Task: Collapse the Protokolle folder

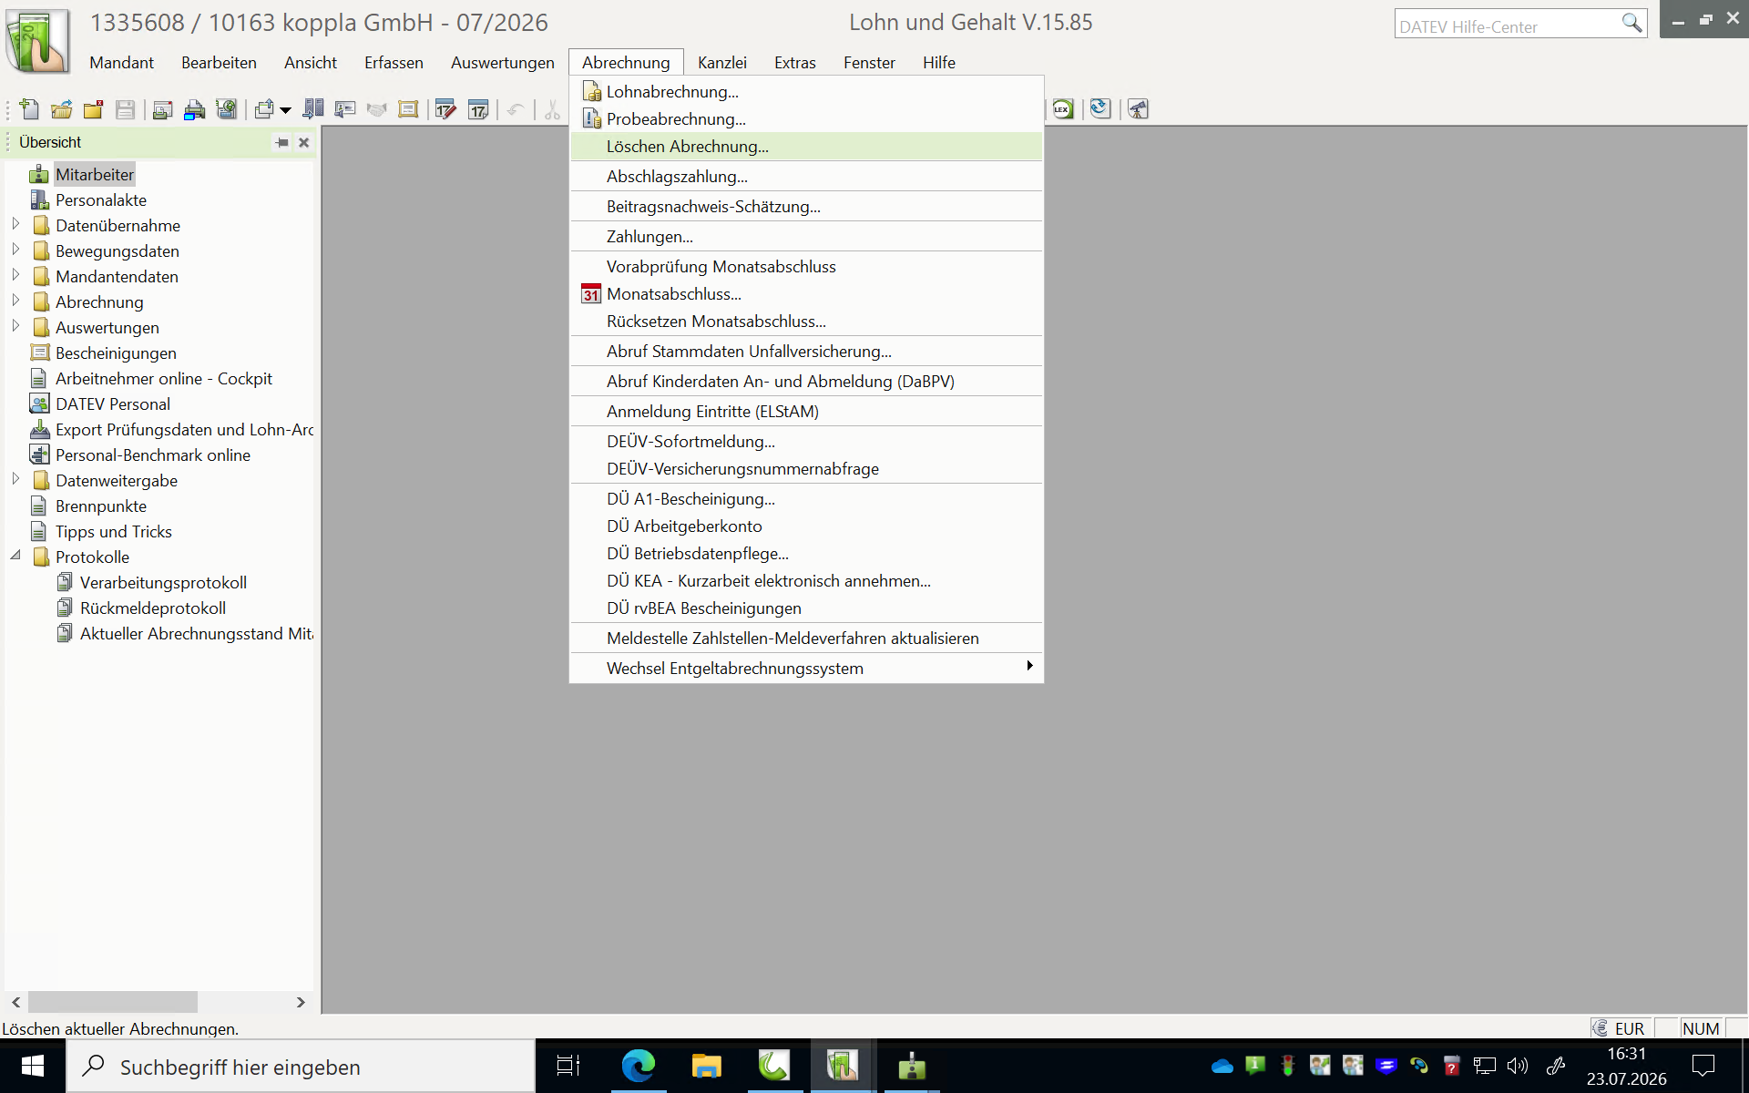Action: coord(15,556)
